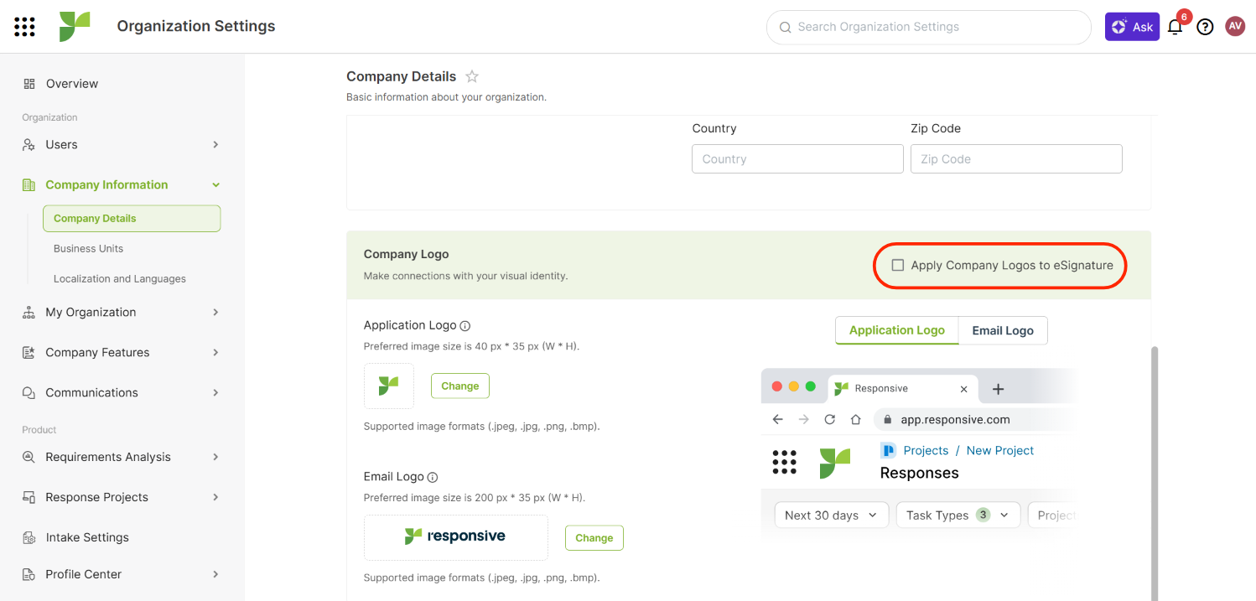Viewport: 1256px width, 601px height.
Task: Click the Intake Settings icon
Action: tap(29, 538)
